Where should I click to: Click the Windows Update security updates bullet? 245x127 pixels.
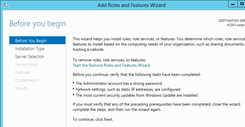point(135,95)
